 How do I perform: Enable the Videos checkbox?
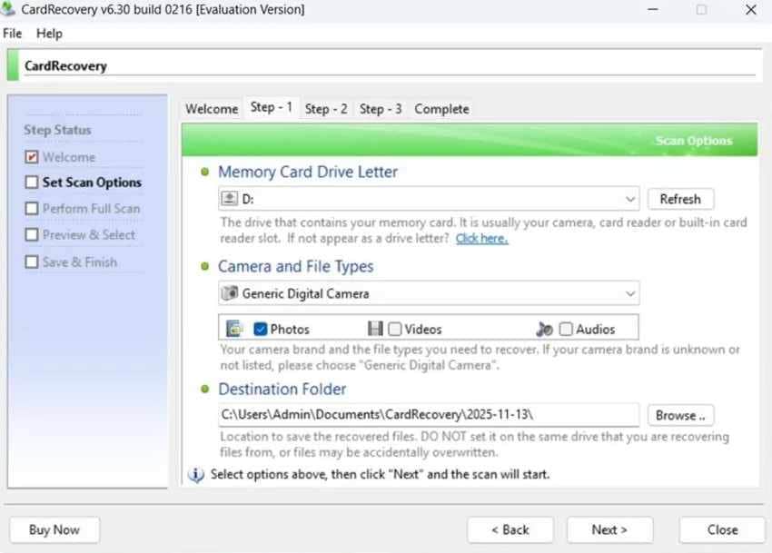tap(395, 329)
